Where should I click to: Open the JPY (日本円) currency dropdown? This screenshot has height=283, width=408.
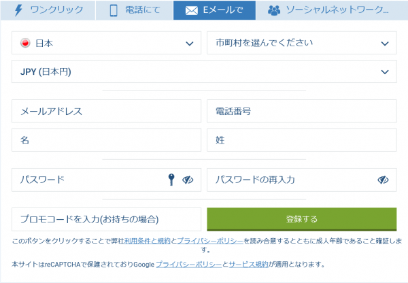pyautogui.click(x=204, y=71)
